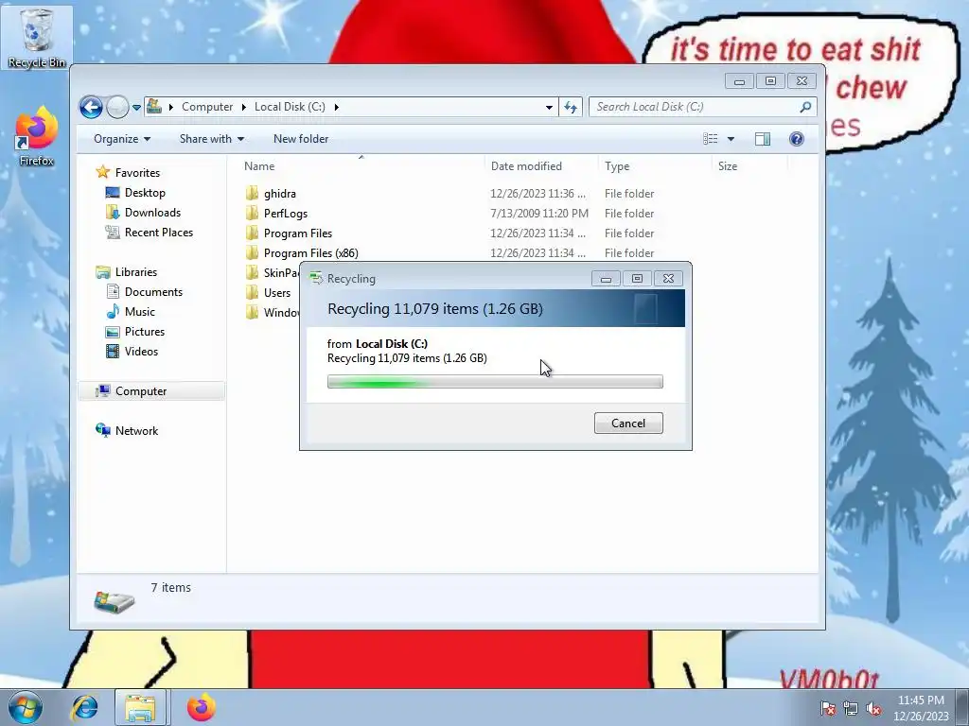
Task: Select the Program Files folder icon
Action: click(x=252, y=233)
